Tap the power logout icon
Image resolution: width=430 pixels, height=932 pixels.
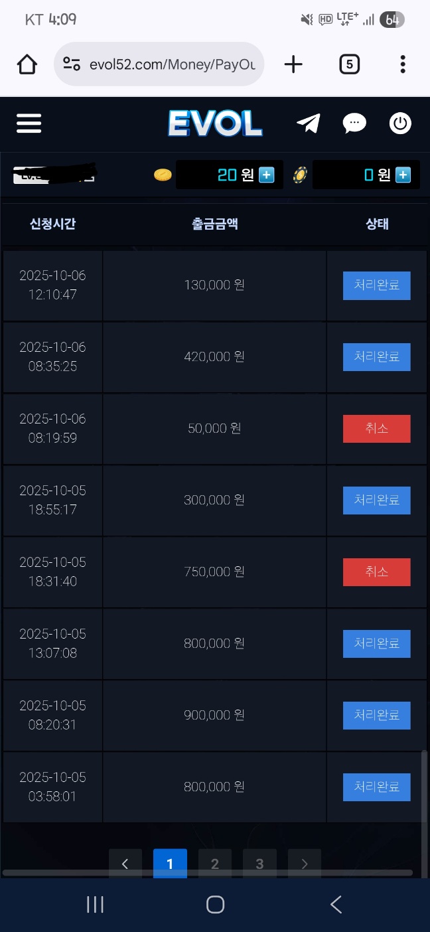[400, 123]
